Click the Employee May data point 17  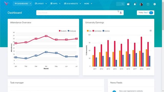click(x=56, y=53)
